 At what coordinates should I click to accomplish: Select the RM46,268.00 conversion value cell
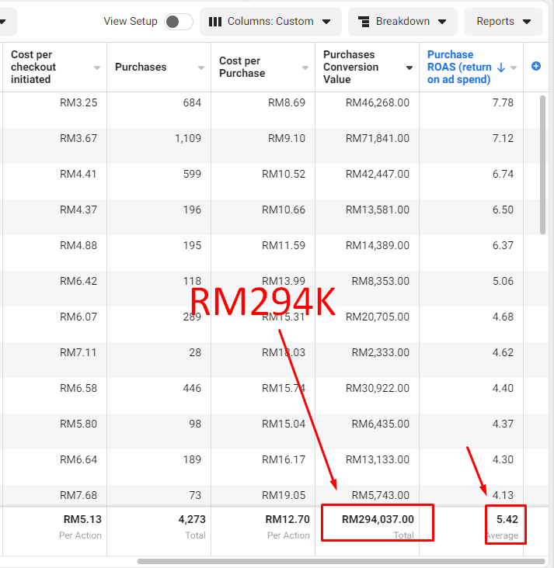tap(378, 103)
